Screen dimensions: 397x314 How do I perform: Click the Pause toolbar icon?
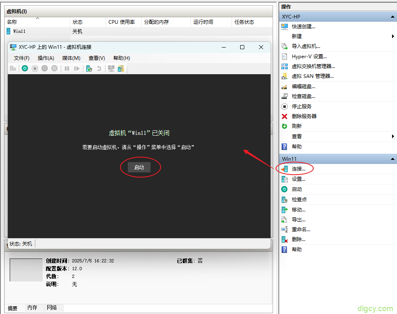point(67,68)
